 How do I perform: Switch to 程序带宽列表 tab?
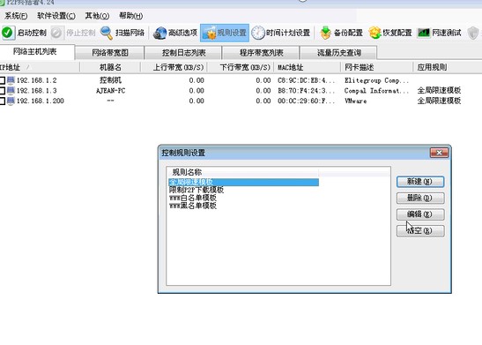(261, 53)
